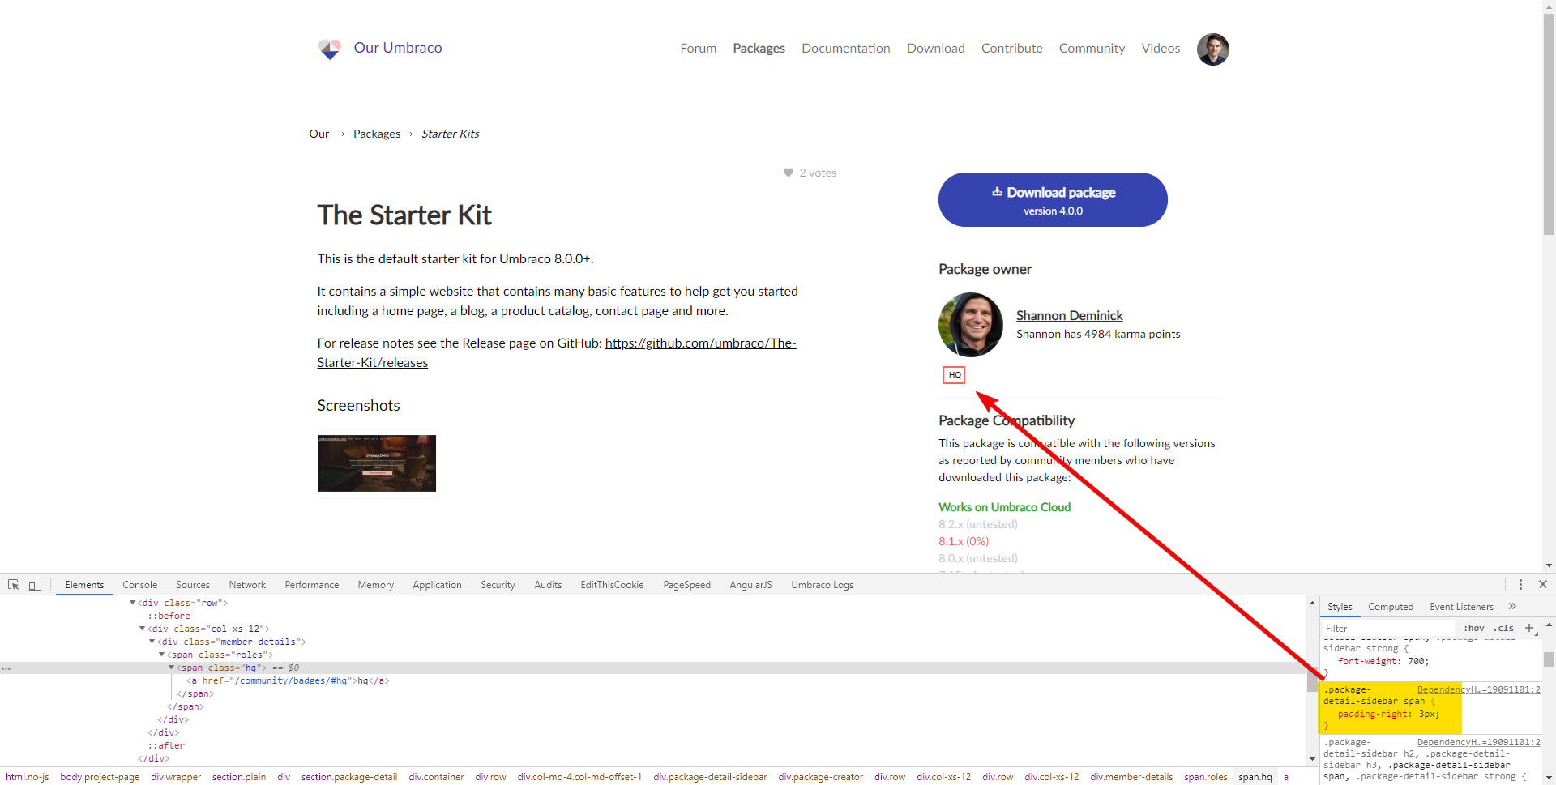This screenshot has width=1556, height=785.
Task: Click the heart icon next to 2 votes
Action: pos(788,173)
